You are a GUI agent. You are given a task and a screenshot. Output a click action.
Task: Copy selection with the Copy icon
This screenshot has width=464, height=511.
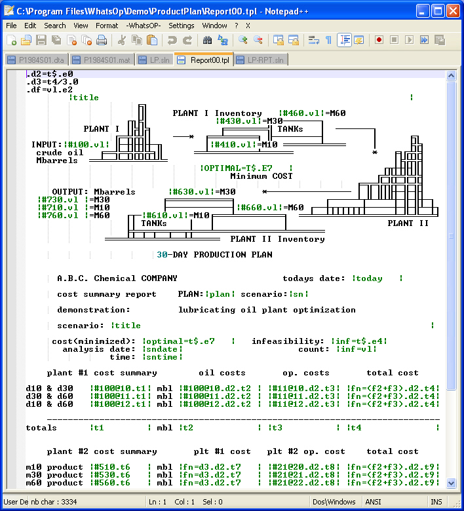(x=137, y=41)
